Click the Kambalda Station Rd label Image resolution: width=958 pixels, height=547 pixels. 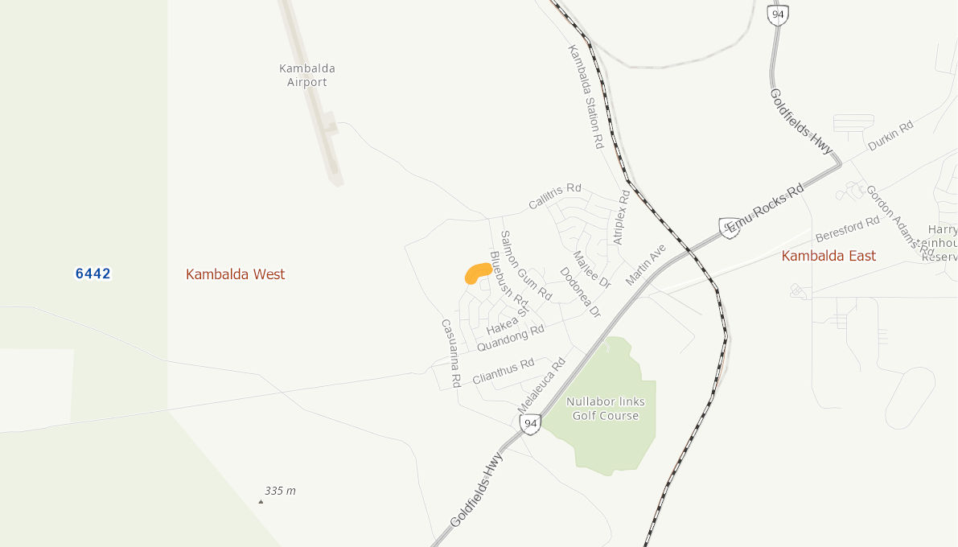[x=586, y=97]
